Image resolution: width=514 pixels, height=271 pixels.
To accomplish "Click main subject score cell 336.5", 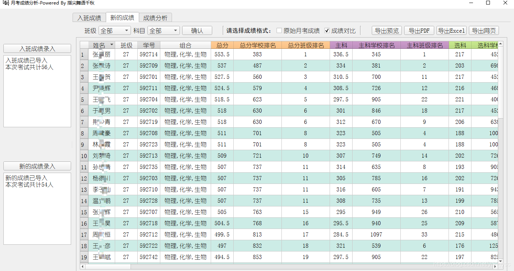I will coord(341,54).
